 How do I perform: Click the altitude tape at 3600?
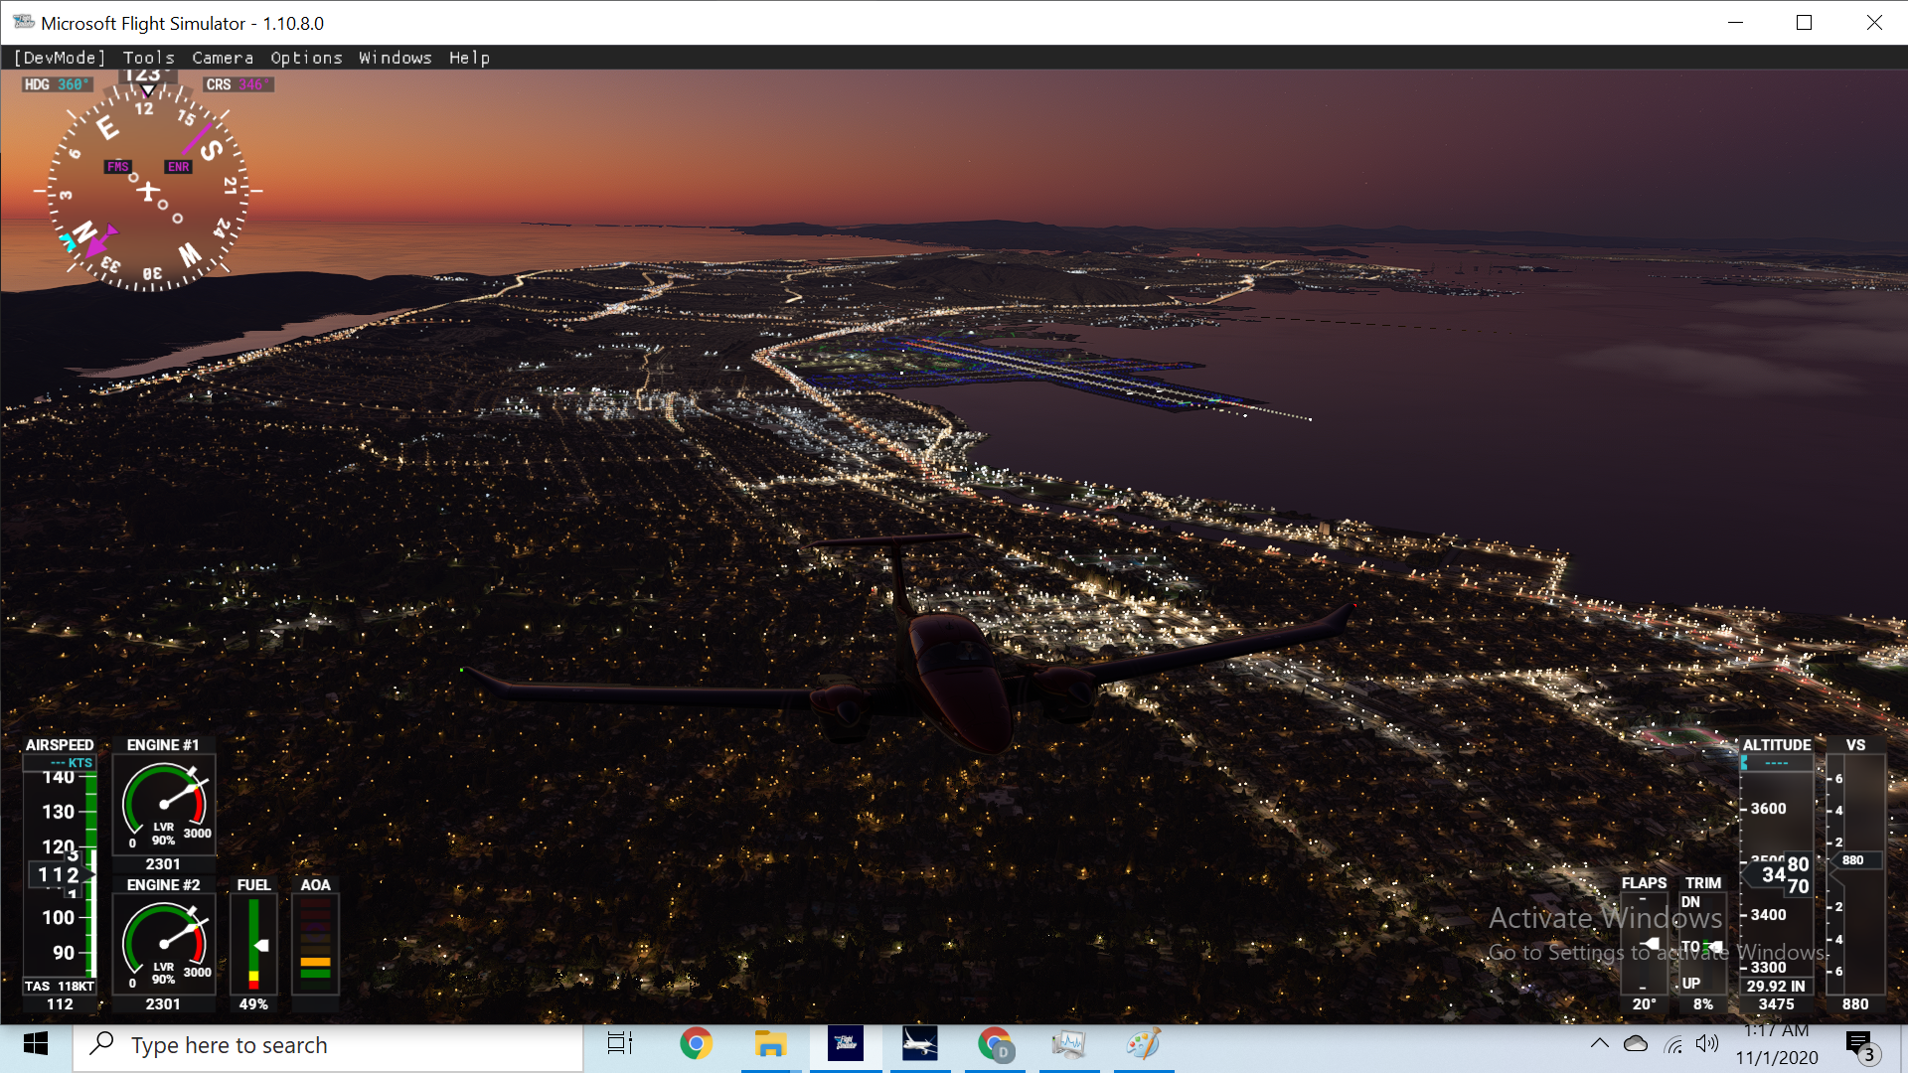click(x=1768, y=809)
